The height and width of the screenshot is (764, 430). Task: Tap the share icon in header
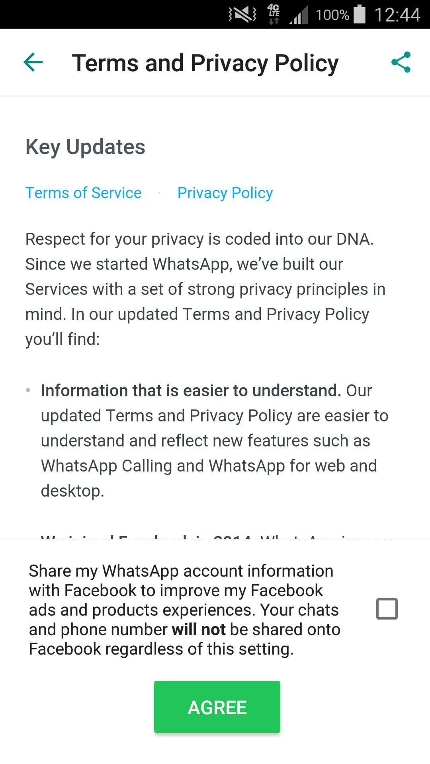pyautogui.click(x=401, y=62)
